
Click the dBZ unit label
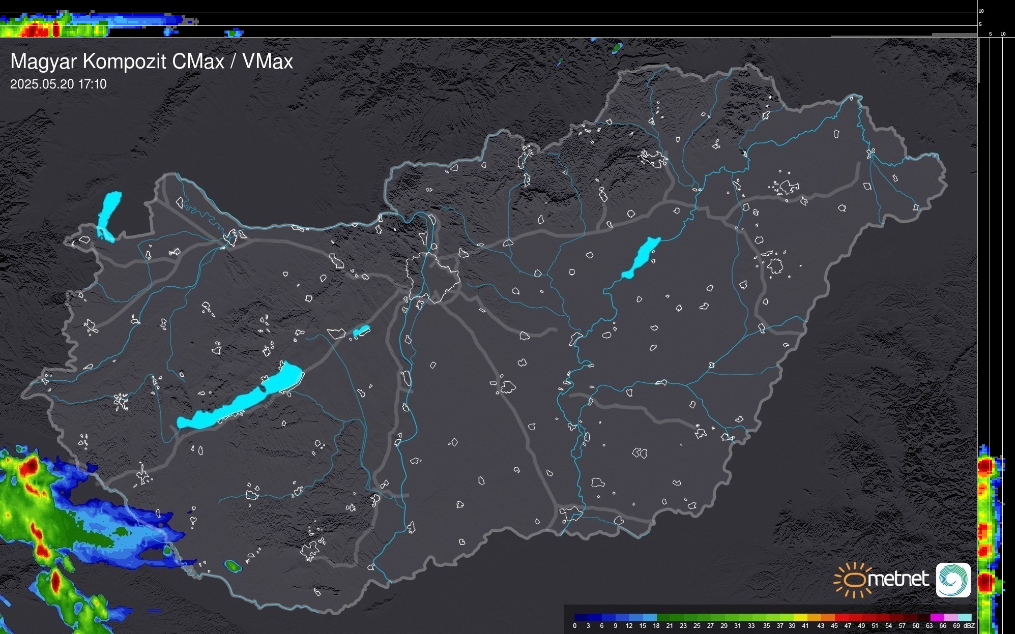coord(969,626)
